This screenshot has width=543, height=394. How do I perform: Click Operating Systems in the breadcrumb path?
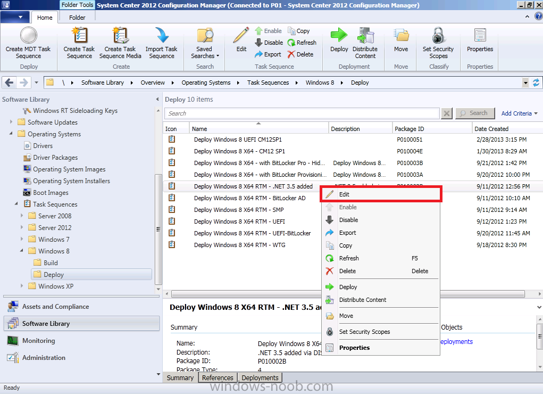[206, 83]
